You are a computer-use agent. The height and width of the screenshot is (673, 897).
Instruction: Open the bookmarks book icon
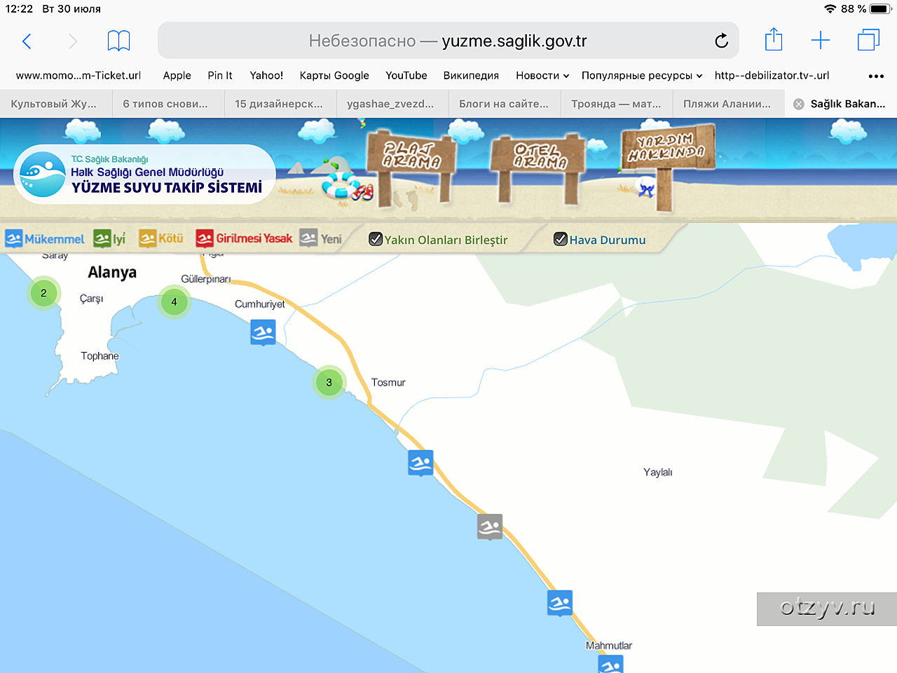[118, 41]
